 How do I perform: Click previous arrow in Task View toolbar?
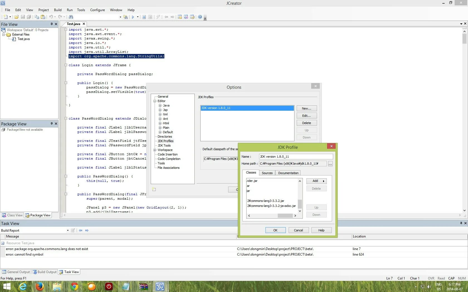81,230
